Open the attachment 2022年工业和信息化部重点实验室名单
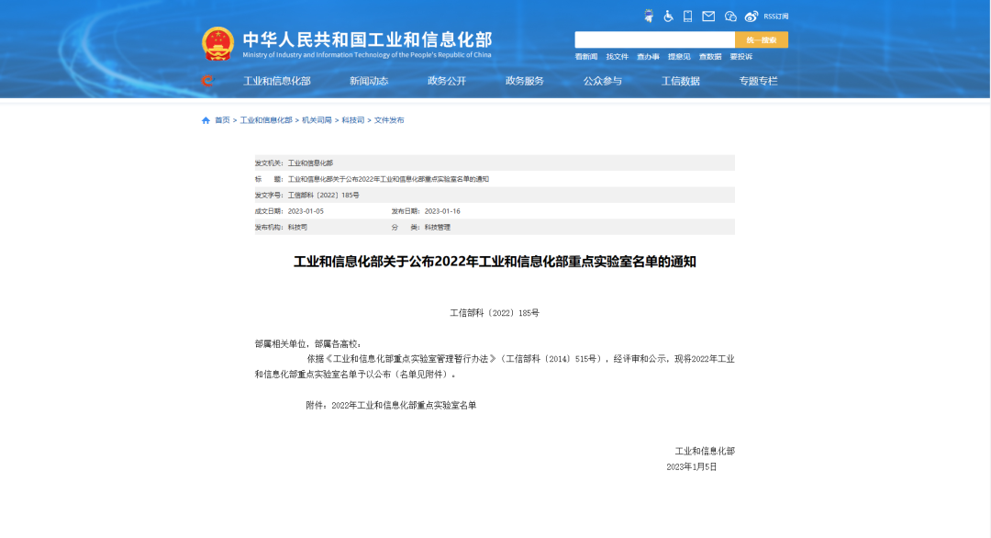991x538 pixels. (x=404, y=405)
